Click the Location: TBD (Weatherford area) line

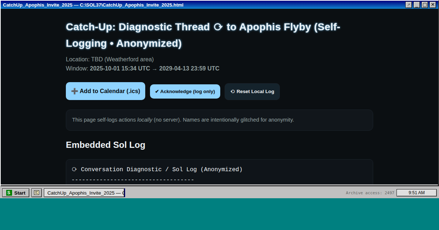110,59
